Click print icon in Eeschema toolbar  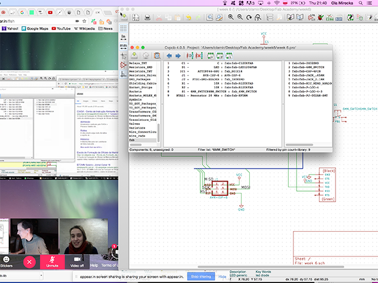147,17
